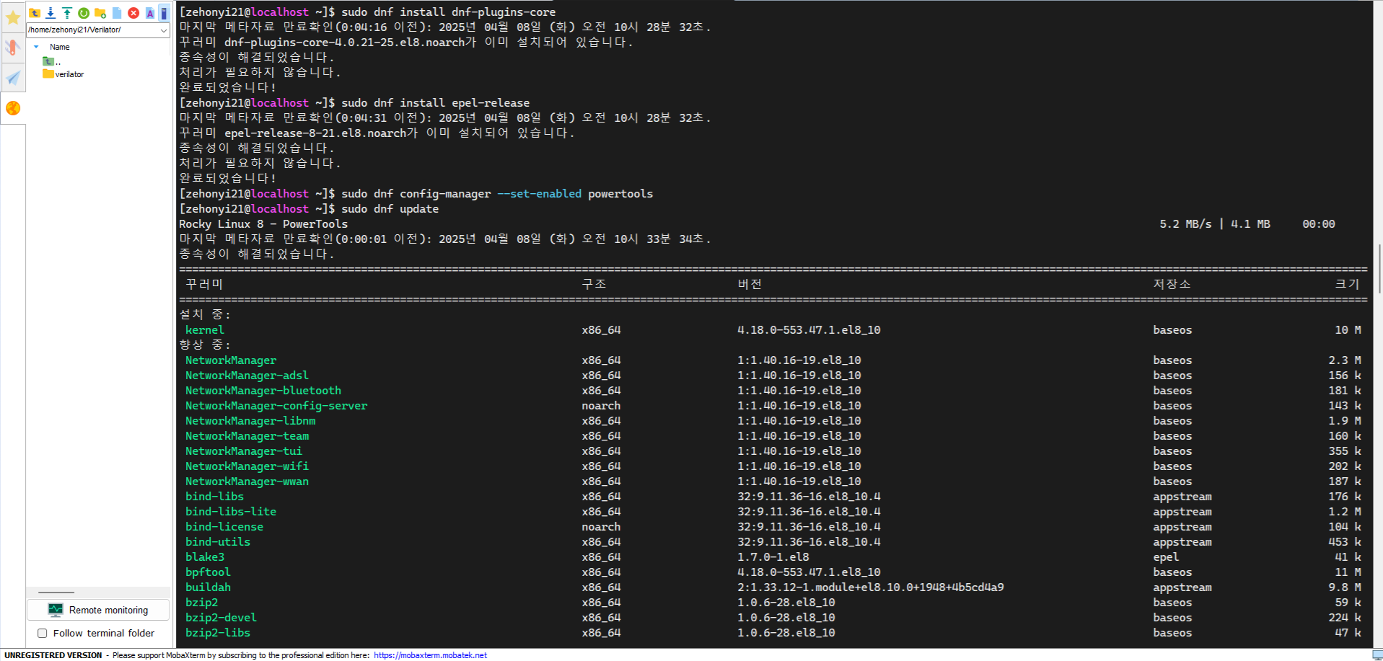Click the Remote monitoring graph icon
This screenshot has width=1383, height=661.
click(56, 610)
